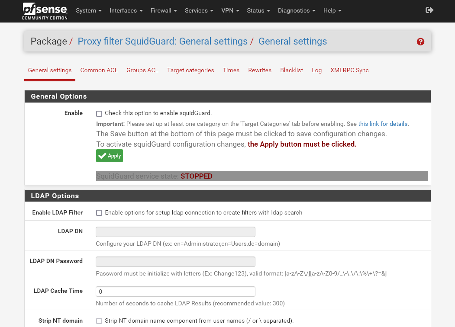Open the red help question mark icon
The height and width of the screenshot is (327, 455).
point(420,42)
